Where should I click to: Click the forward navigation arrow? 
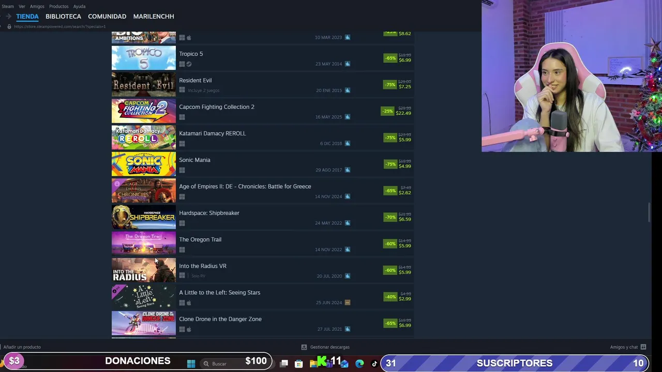[8, 17]
